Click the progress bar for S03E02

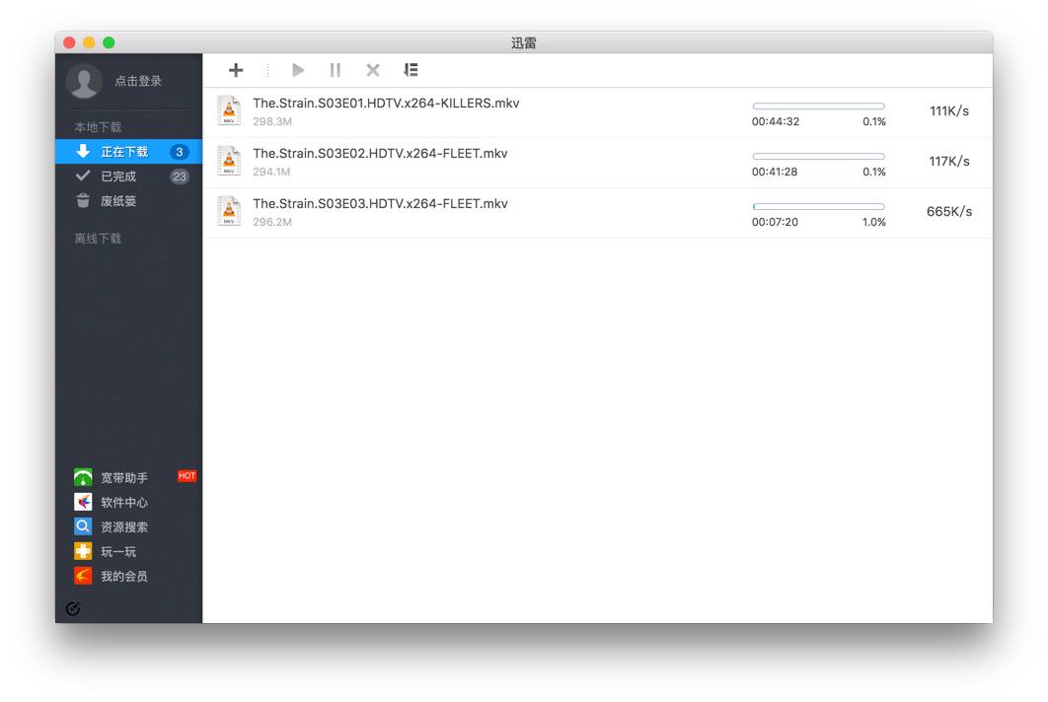pos(819,157)
